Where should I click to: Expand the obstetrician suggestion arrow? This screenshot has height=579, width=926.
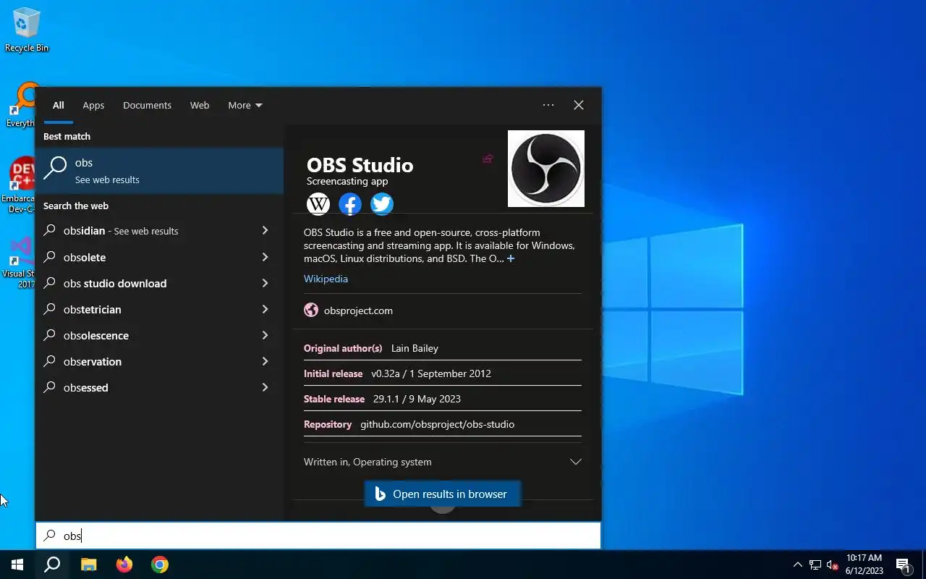(265, 309)
